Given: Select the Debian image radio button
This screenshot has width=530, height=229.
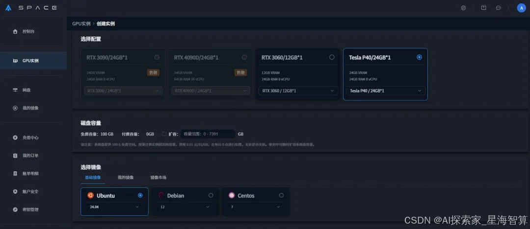Looking at the screenshot, I should 211,195.
